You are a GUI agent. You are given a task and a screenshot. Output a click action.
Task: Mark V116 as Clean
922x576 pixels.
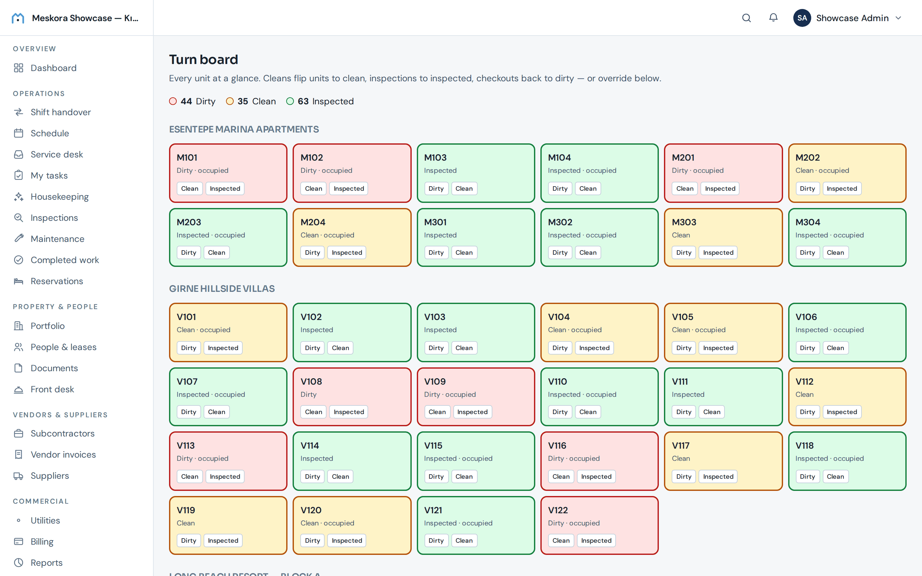tap(561, 476)
